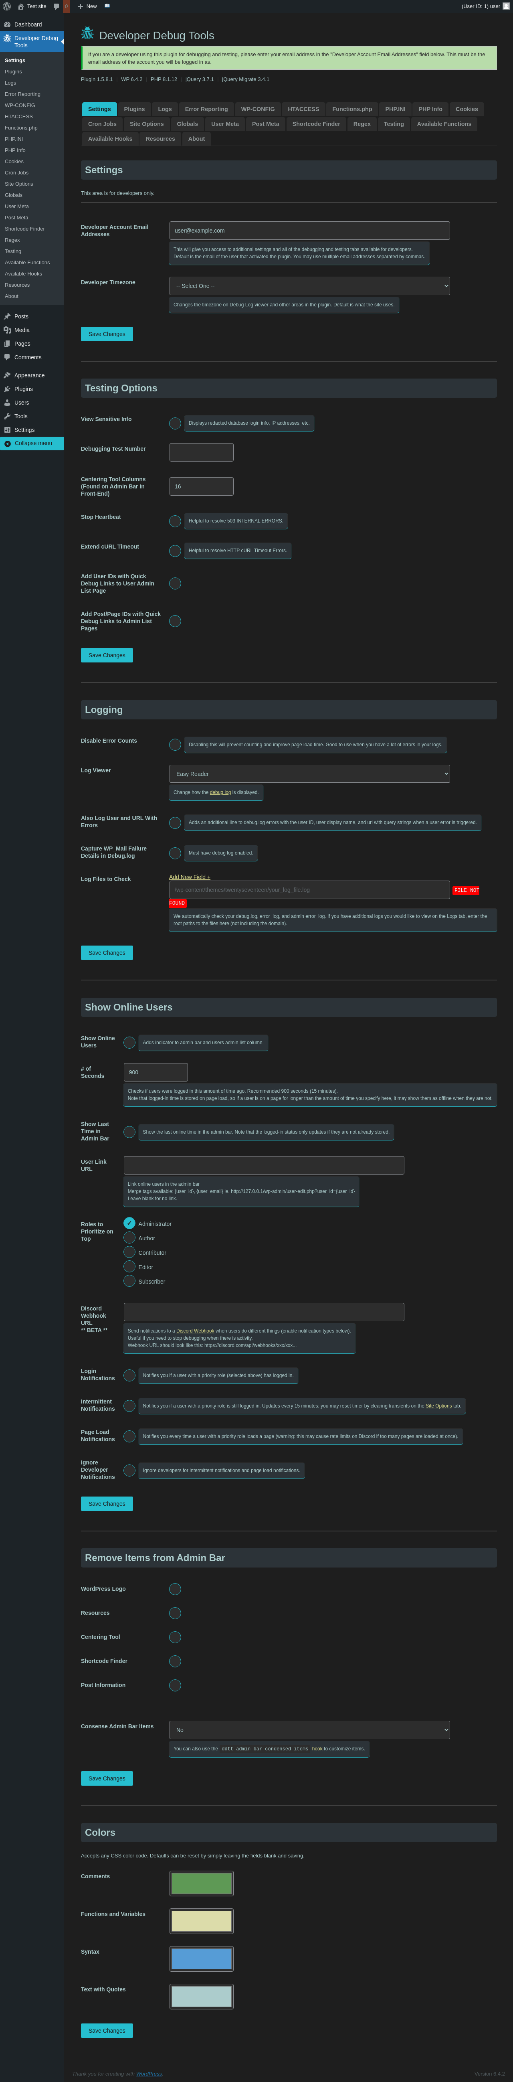Open comments bubble icon in admin bar
This screenshot has height=2082, width=513.
56,6
